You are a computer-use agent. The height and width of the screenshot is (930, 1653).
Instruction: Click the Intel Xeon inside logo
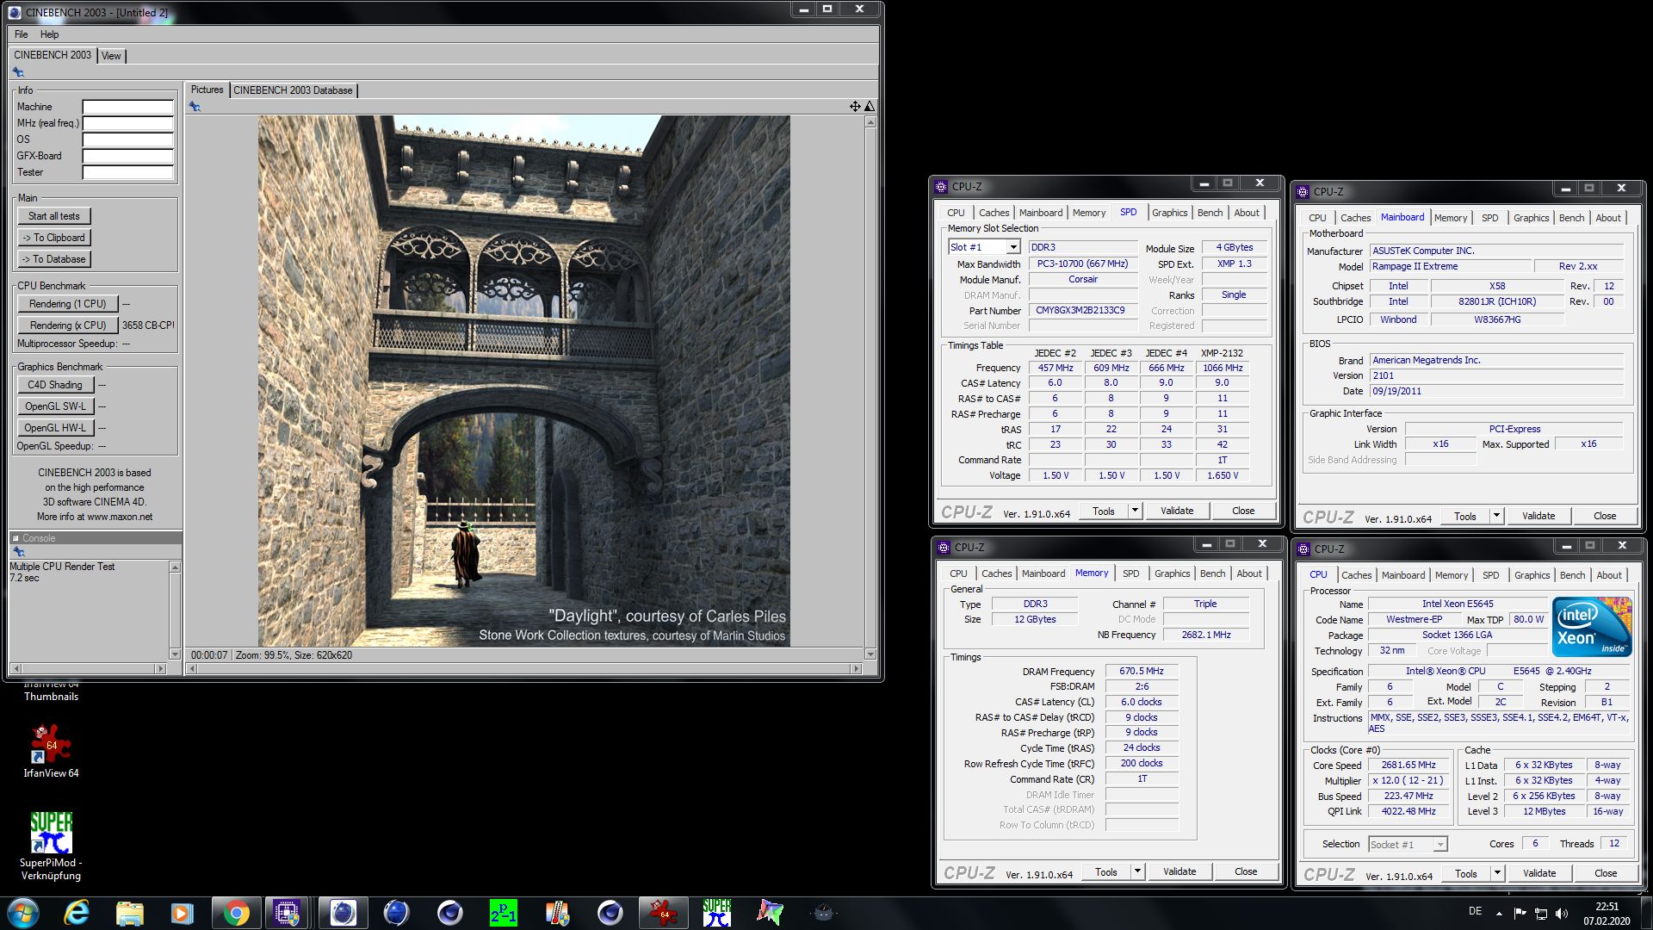(x=1591, y=627)
